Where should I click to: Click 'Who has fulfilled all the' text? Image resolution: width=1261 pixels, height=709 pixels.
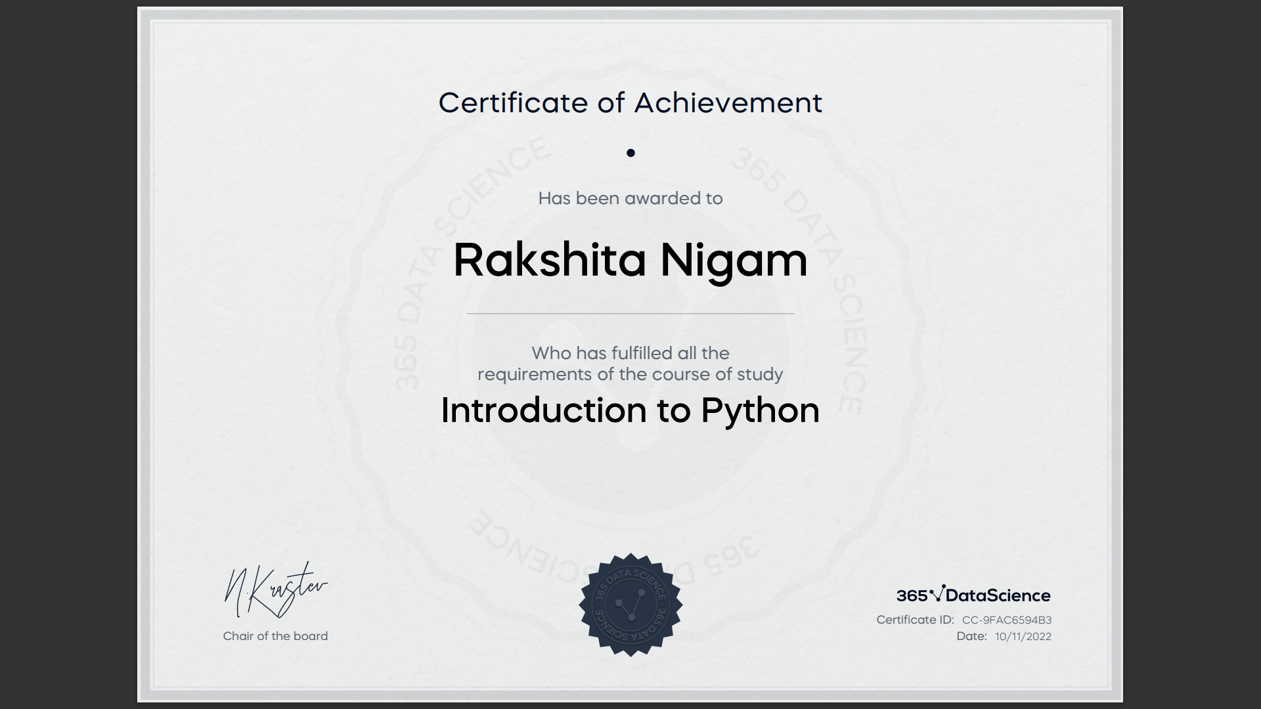630,353
